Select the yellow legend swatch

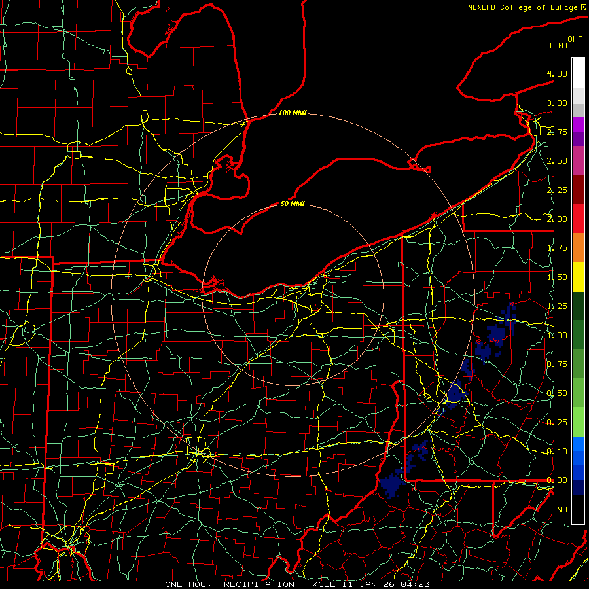coord(578,277)
